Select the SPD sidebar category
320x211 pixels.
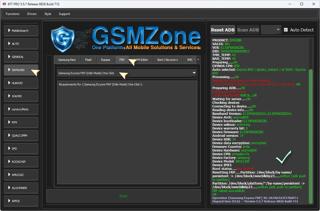pos(21,149)
